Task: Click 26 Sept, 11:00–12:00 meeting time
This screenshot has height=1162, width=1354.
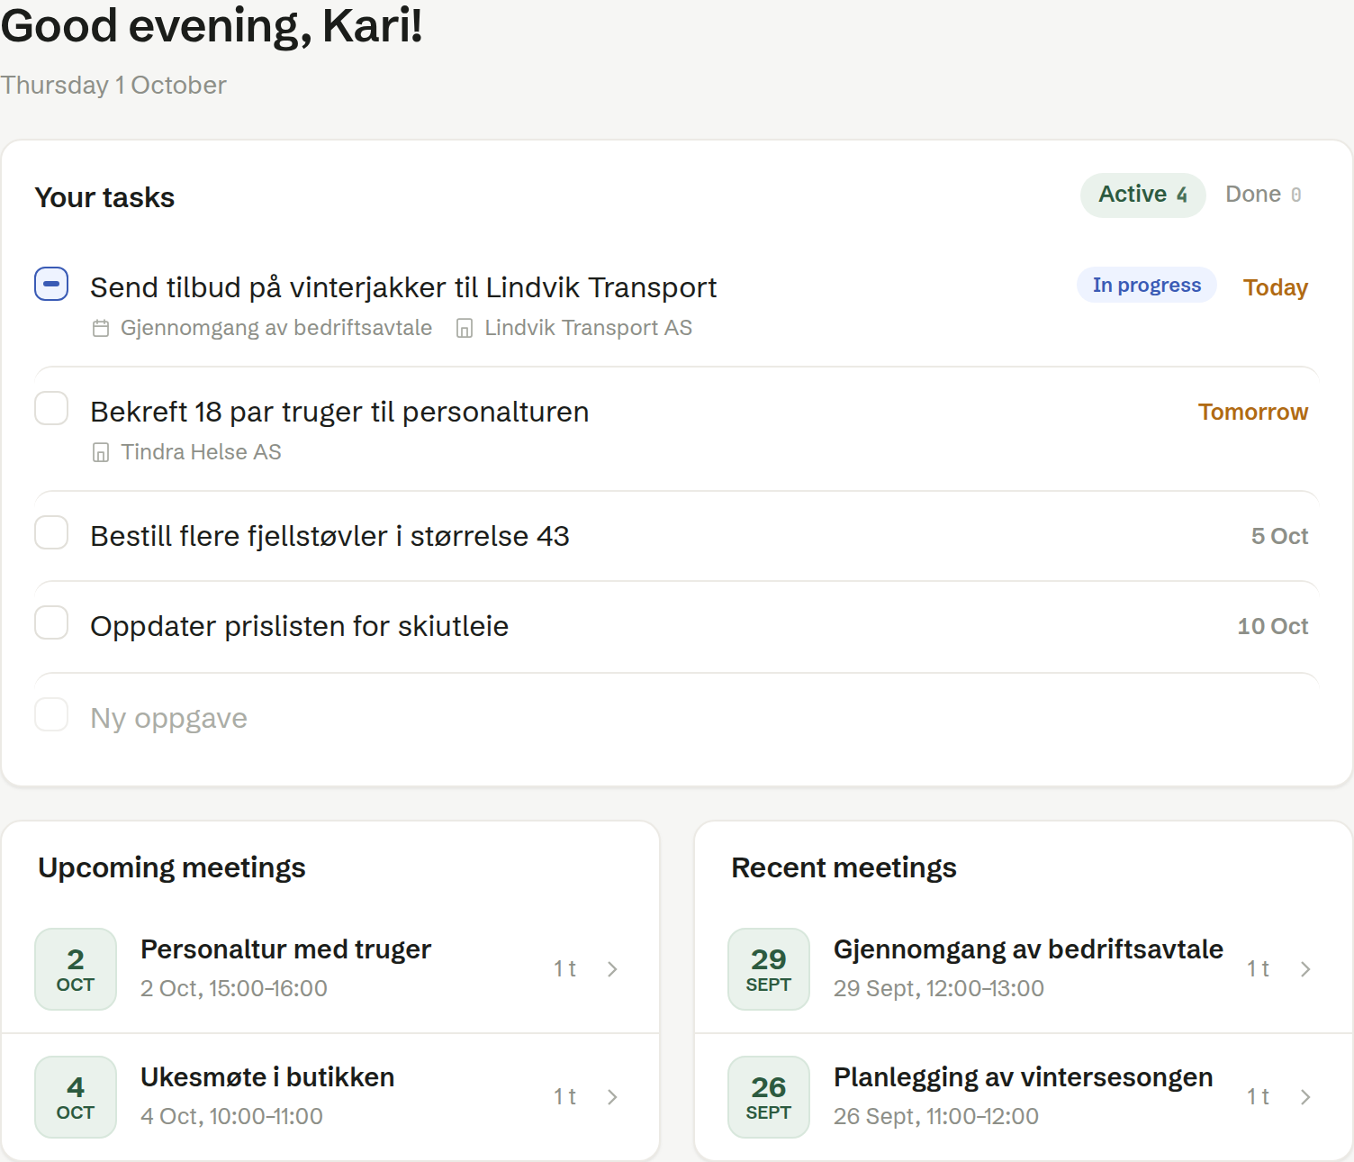Action: coord(936,1116)
